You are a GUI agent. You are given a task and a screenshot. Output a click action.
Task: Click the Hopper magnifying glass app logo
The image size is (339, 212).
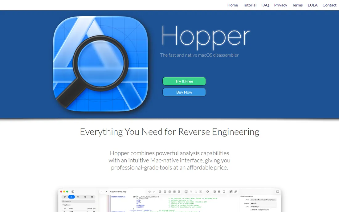point(100,64)
